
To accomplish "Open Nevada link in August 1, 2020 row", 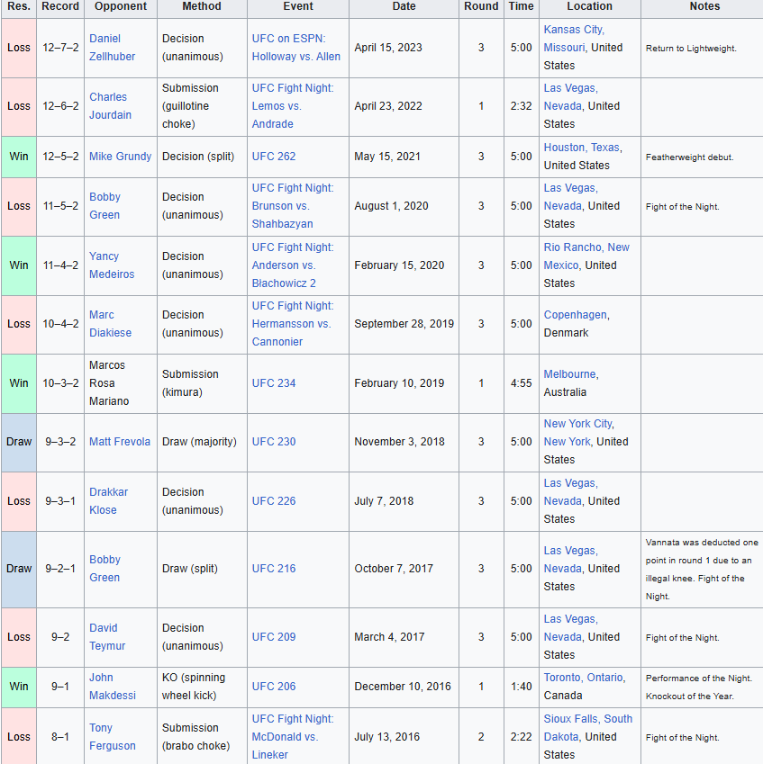I will coord(562,206).
